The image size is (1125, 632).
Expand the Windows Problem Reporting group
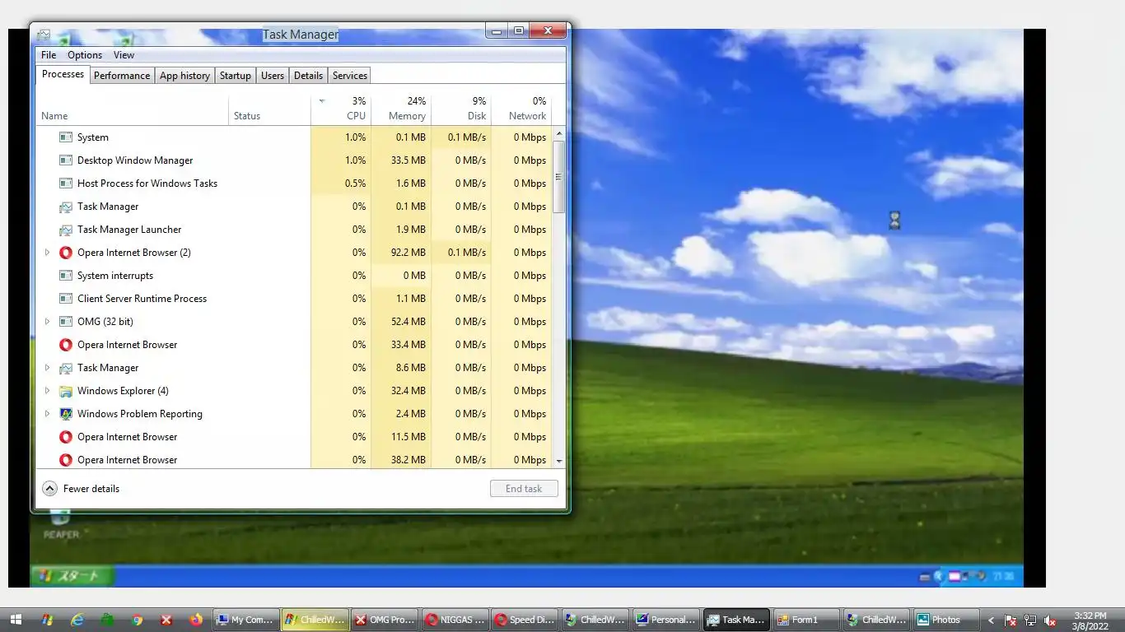[x=47, y=414]
